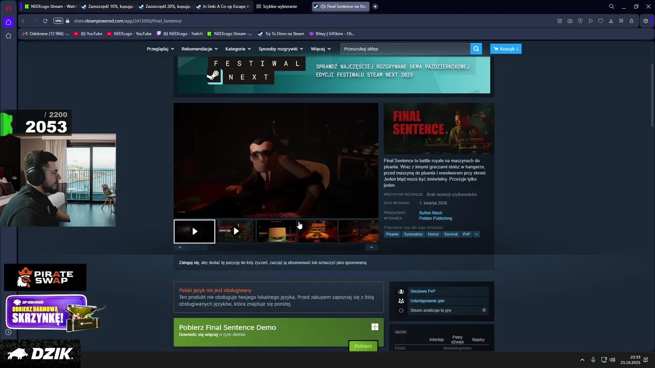This screenshot has width=655, height=368.
Task: Open the Koszyk cart button
Action: coord(506,49)
